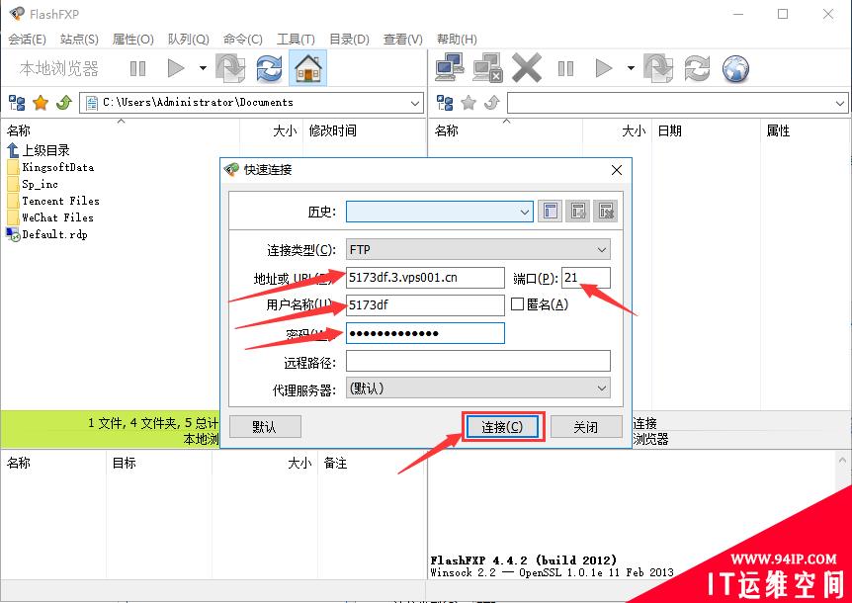Sort local list by 修改时间 column
The width and height of the screenshot is (852, 603).
pyautogui.click(x=332, y=130)
